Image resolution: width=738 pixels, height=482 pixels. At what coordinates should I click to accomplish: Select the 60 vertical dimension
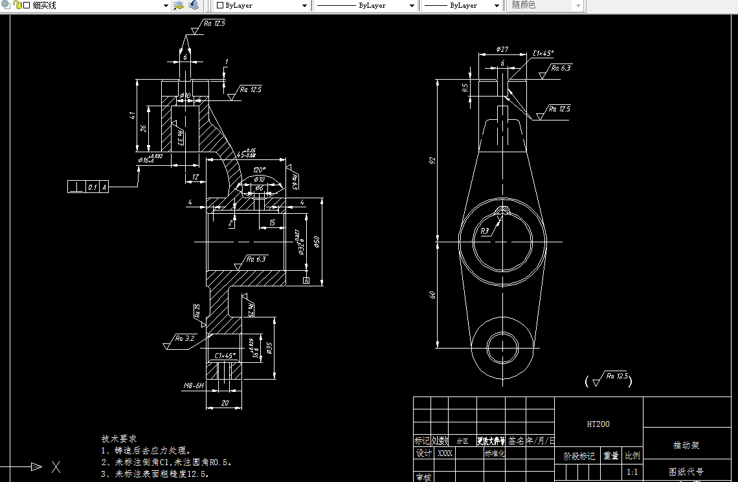[432, 295]
